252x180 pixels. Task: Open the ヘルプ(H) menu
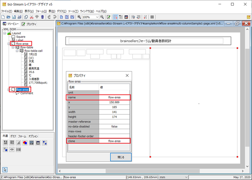point(101,11)
